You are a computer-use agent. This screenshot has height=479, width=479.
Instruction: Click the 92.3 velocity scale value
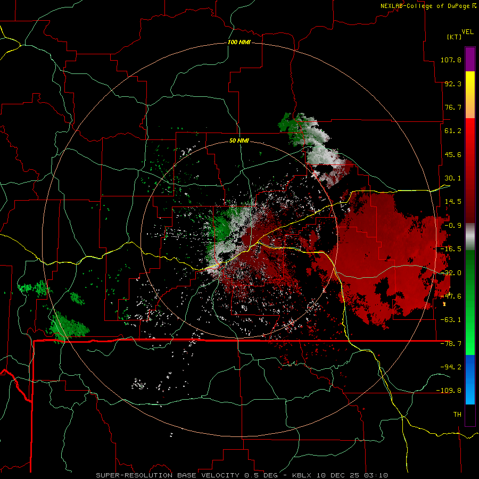tap(453, 84)
